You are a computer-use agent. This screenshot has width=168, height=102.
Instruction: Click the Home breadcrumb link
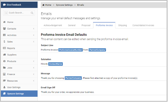(47, 5)
